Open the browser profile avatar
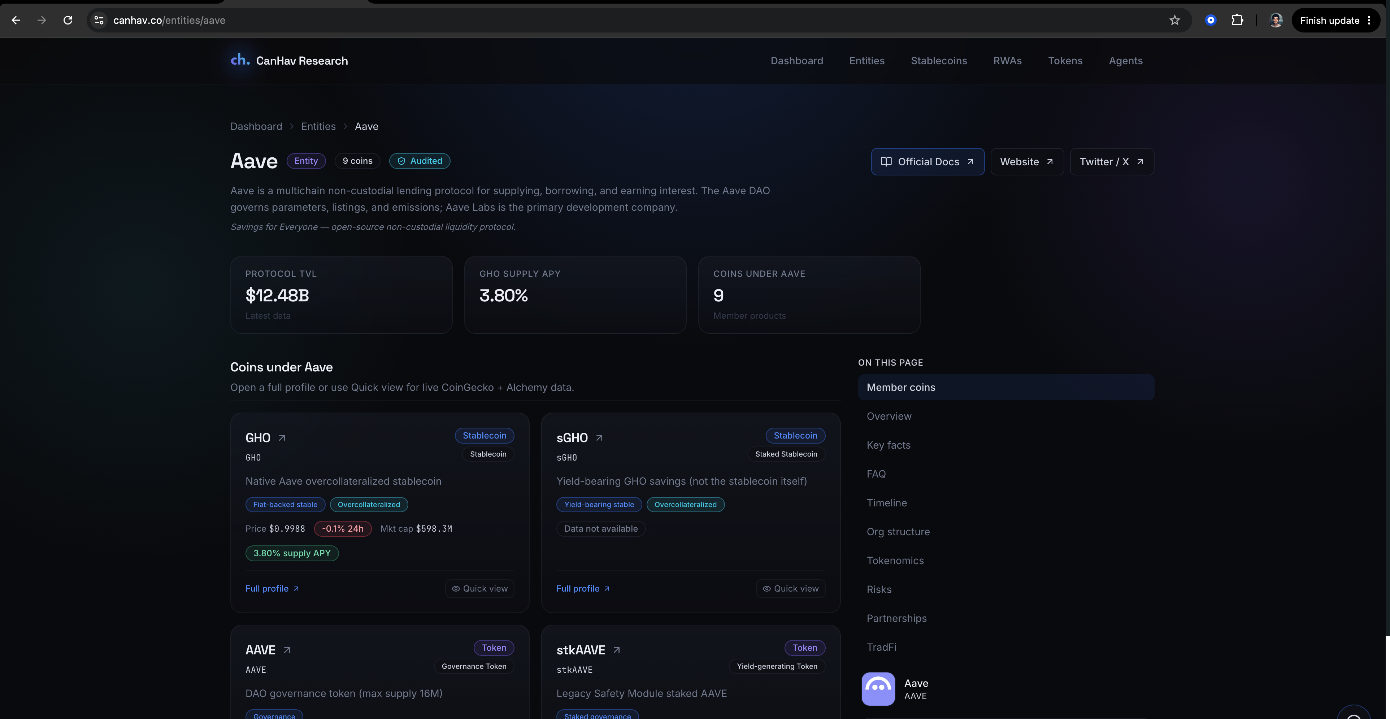This screenshot has height=719, width=1390. pos(1276,21)
